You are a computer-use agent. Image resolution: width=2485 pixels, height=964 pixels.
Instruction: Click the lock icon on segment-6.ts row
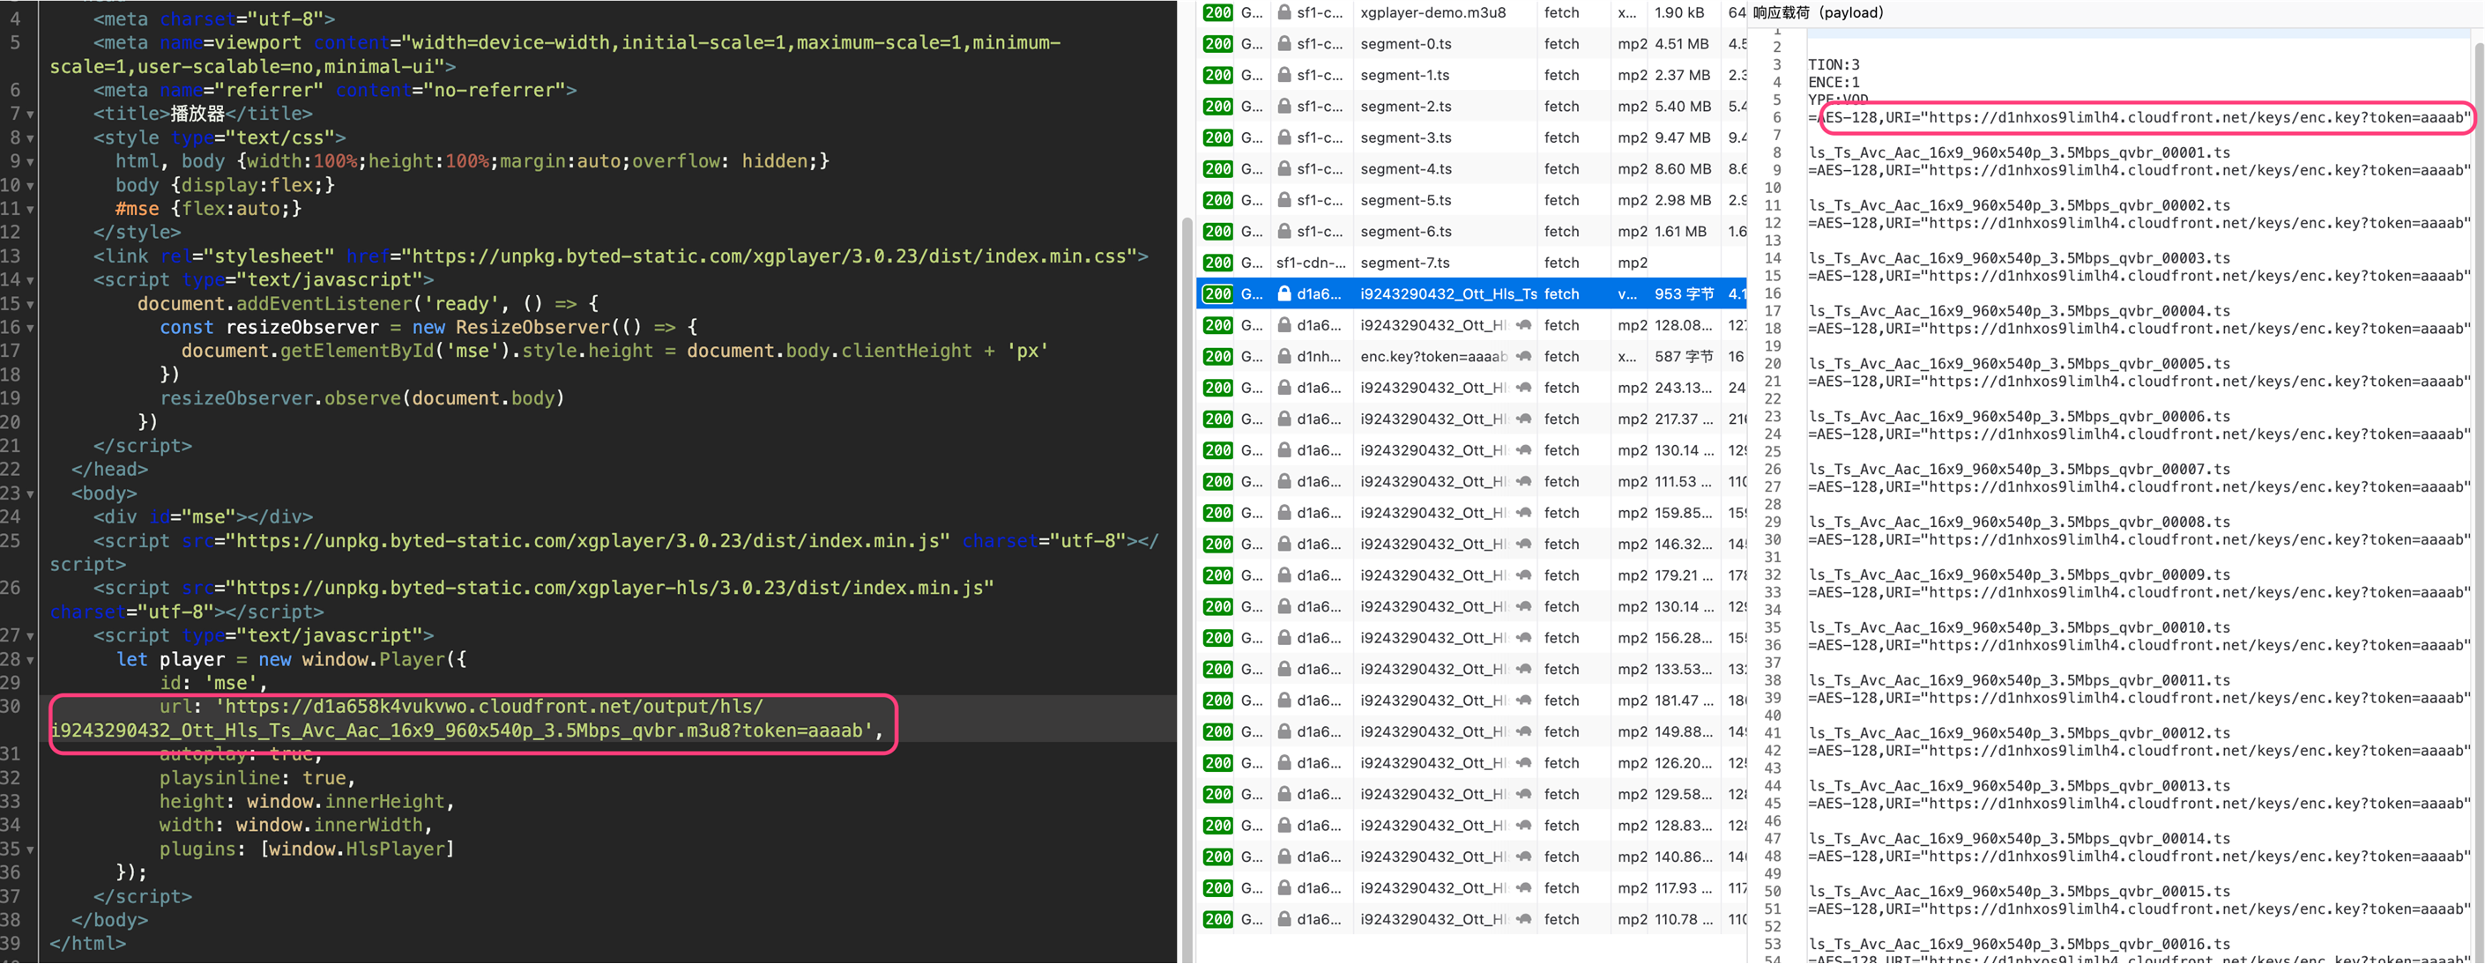pos(1284,232)
